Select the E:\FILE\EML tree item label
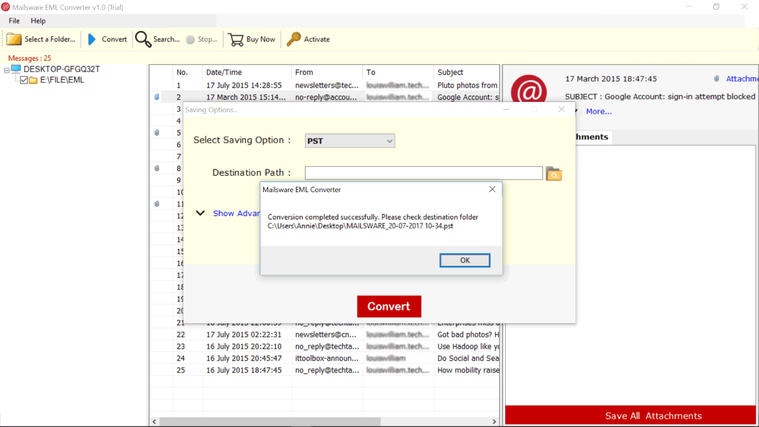 pos(62,80)
